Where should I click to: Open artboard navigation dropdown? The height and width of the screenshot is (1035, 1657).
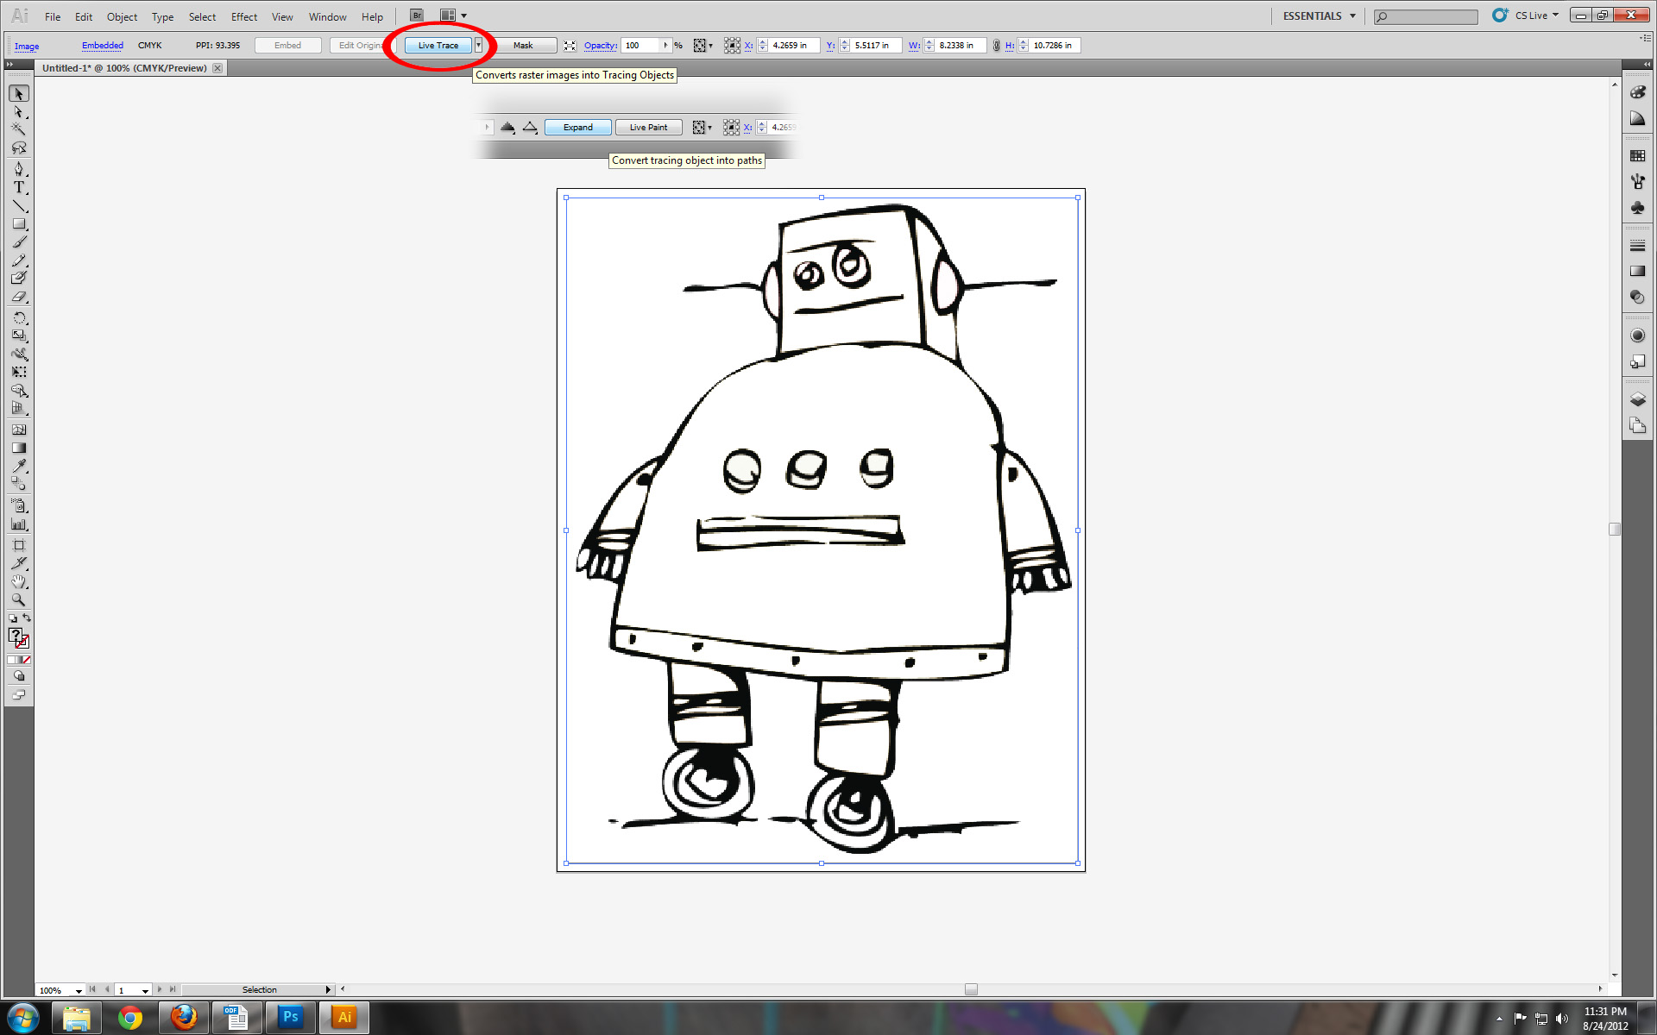[145, 990]
